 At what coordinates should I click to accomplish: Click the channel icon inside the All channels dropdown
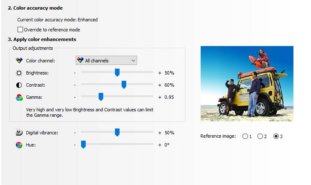tap(80, 61)
